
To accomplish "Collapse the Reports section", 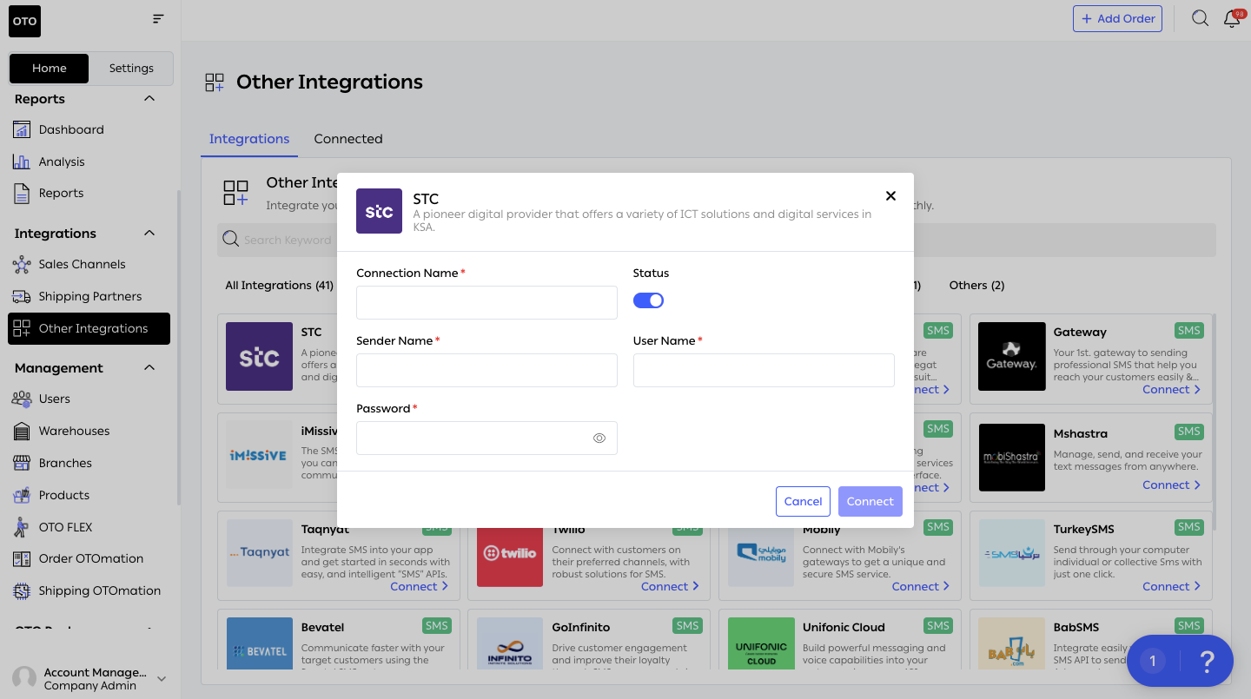I will click(149, 99).
